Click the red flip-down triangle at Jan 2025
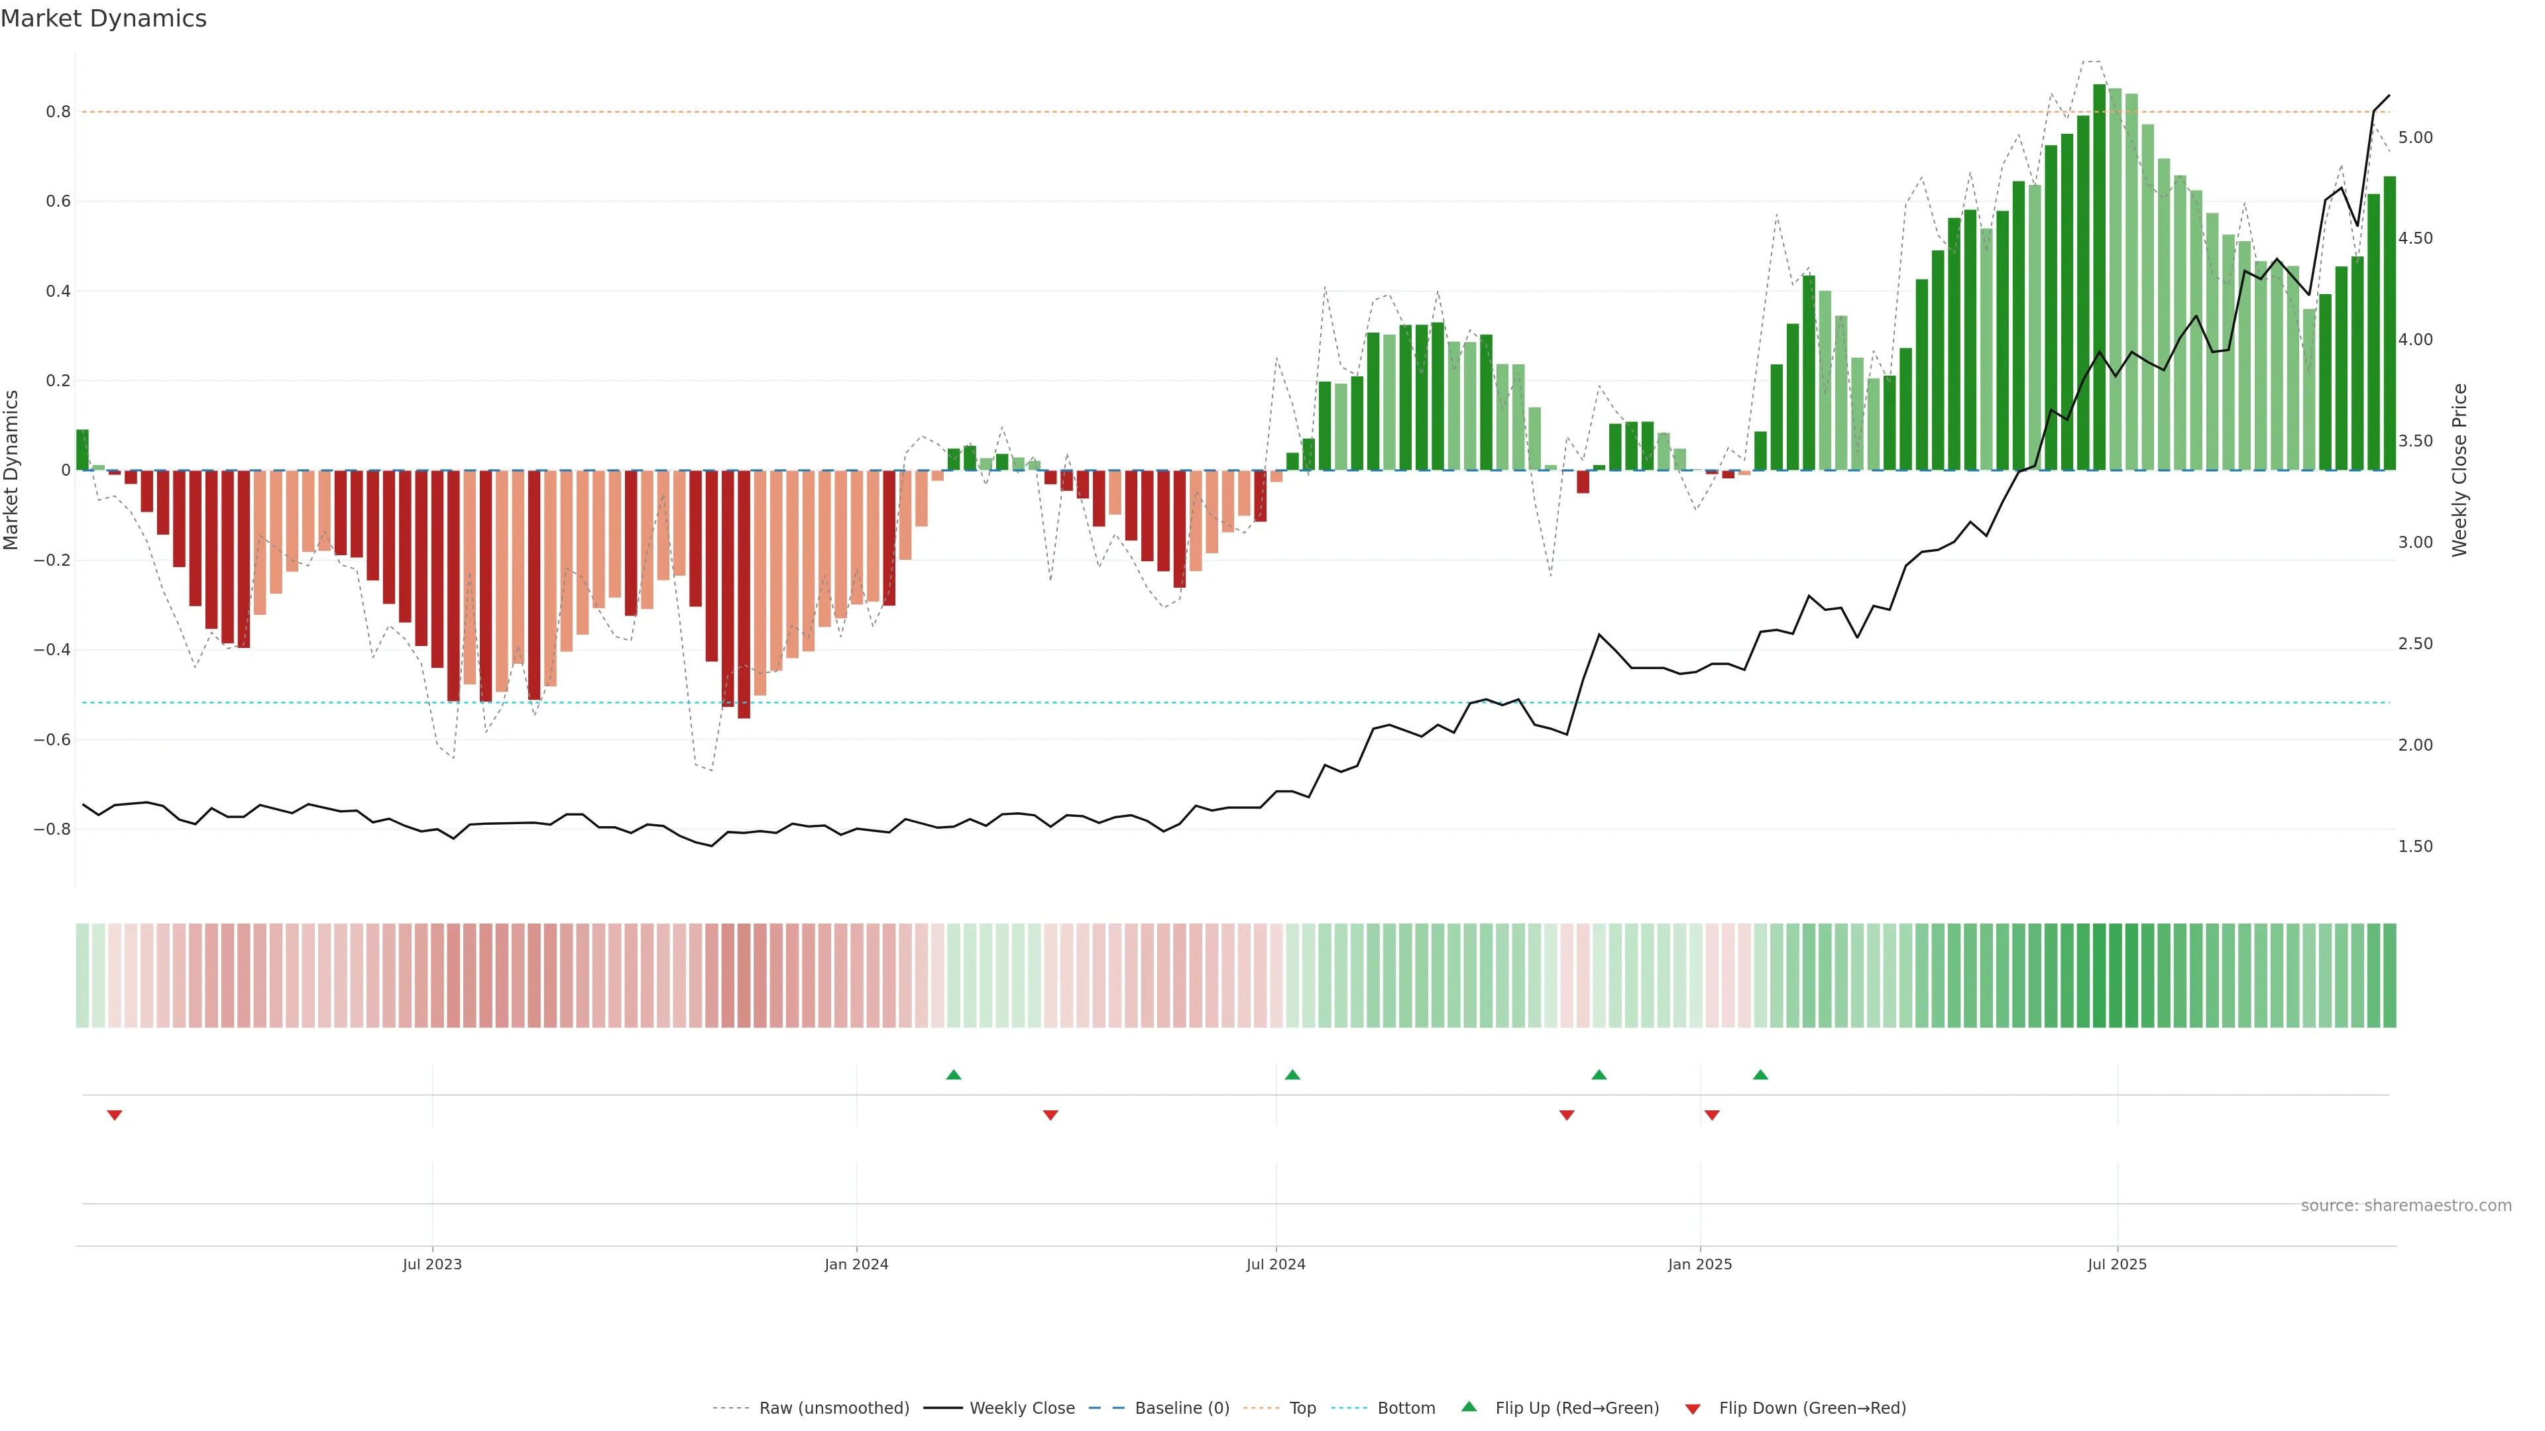The width and height of the screenshot is (2545, 1431). click(1712, 1115)
